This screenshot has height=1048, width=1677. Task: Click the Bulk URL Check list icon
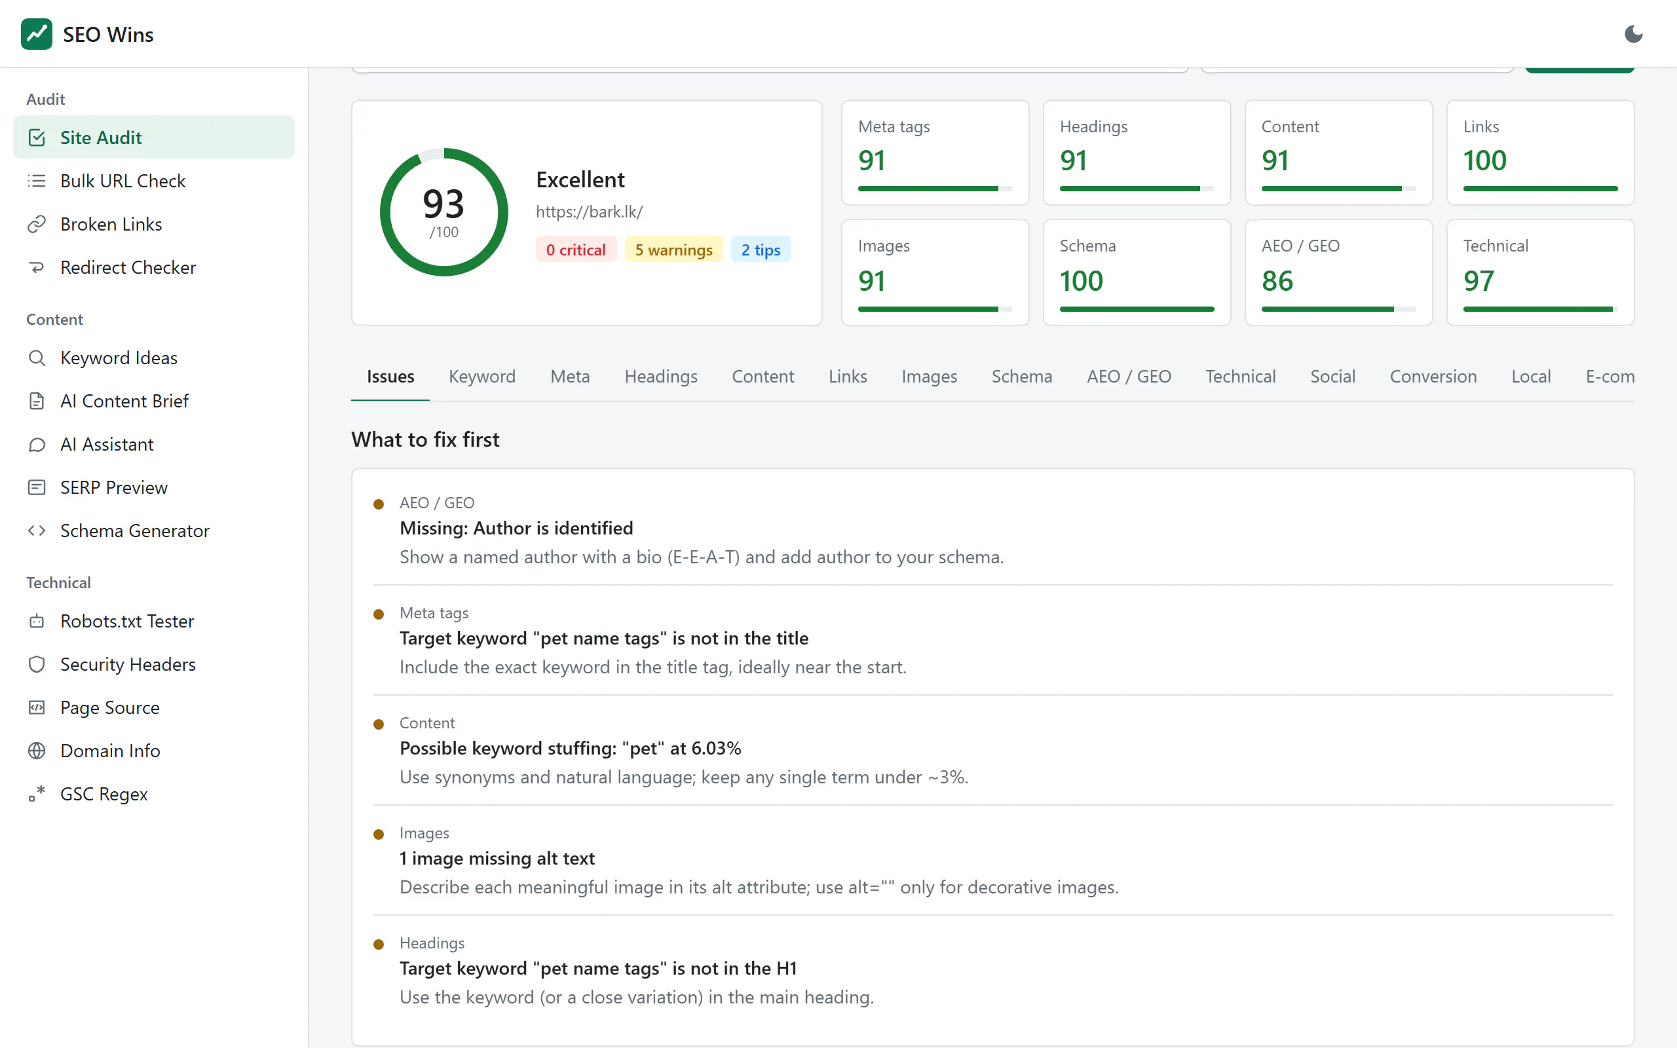(x=37, y=181)
